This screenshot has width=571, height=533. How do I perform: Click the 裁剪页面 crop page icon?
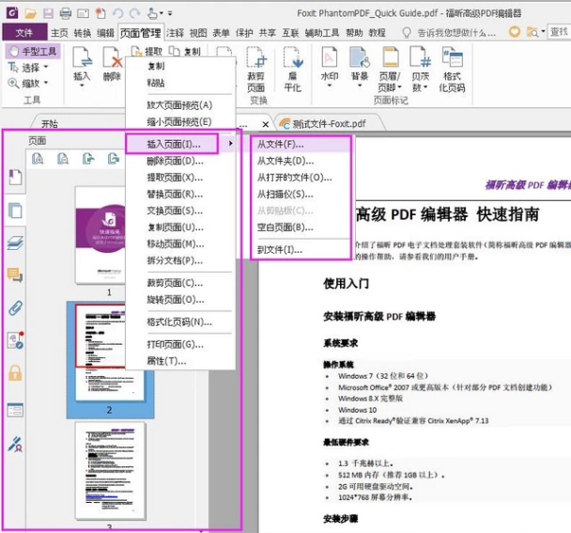coord(255,57)
